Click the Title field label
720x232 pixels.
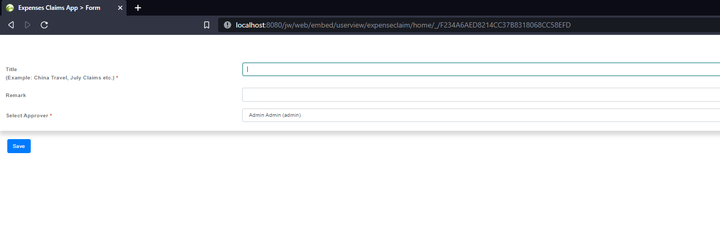pos(11,70)
